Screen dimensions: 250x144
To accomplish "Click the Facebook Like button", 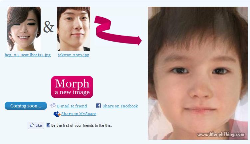I will (x=36, y=125).
